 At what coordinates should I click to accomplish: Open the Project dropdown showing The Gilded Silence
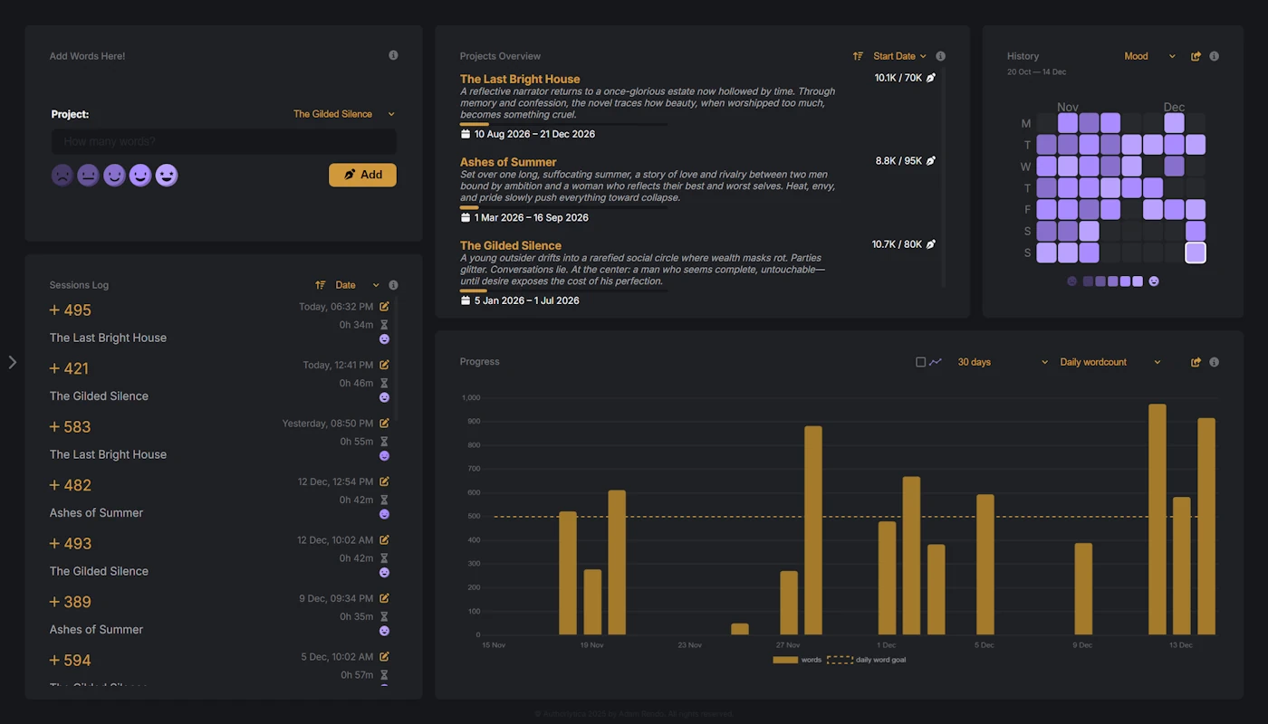[343, 114]
